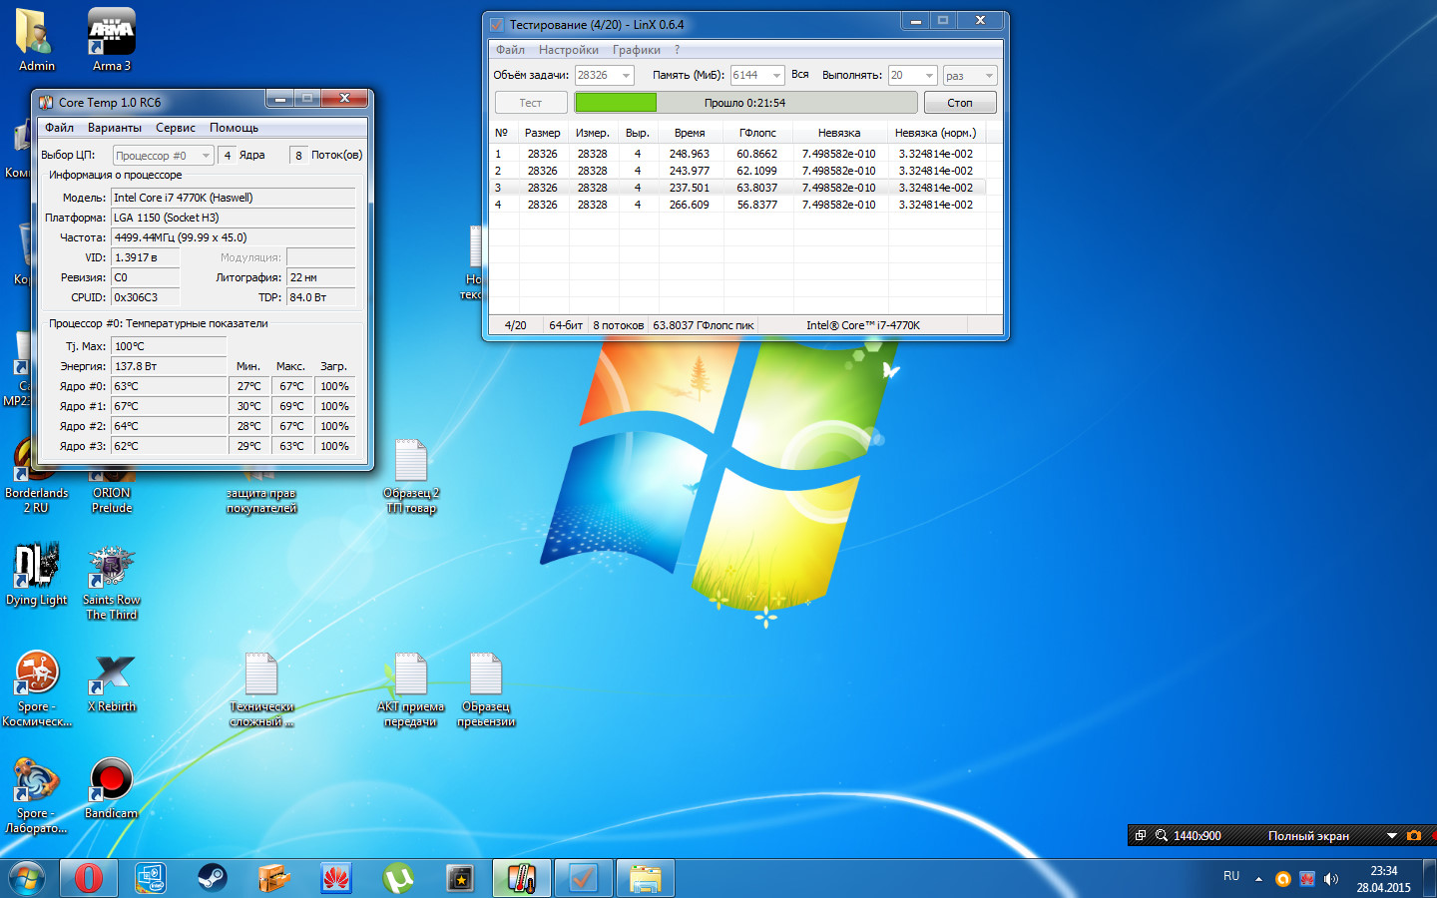The image size is (1437, 898).
Task: Select the Spore Космическ... desktop shortcut
Action: (x=37, y=688)
